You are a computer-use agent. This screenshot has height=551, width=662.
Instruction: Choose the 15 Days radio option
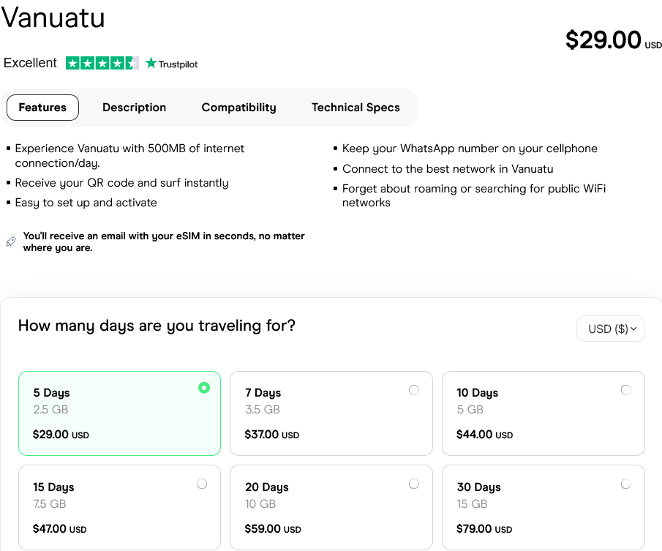(x=202, y=484)
